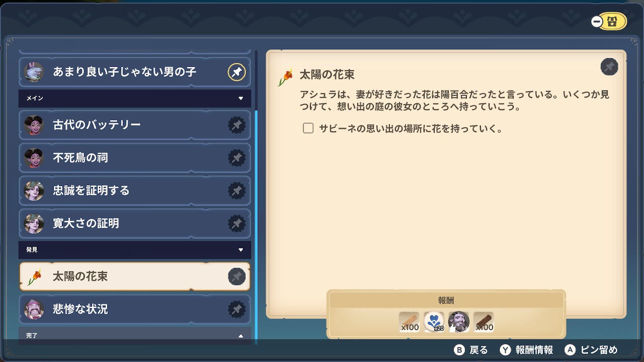Pin the 古代のバッテリー quest
Image resolution: width=644 pixels, height=362 pixels.
[x=236, y=125]
